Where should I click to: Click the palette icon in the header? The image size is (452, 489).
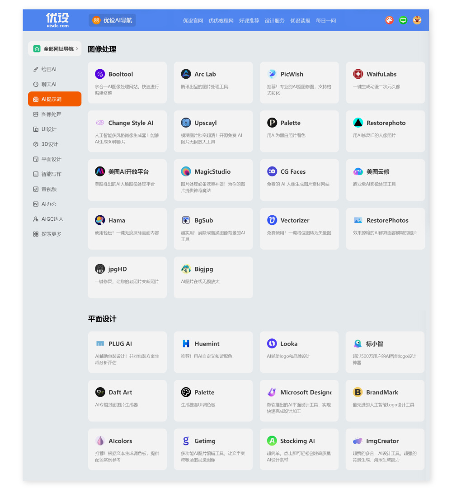point(389,20)
